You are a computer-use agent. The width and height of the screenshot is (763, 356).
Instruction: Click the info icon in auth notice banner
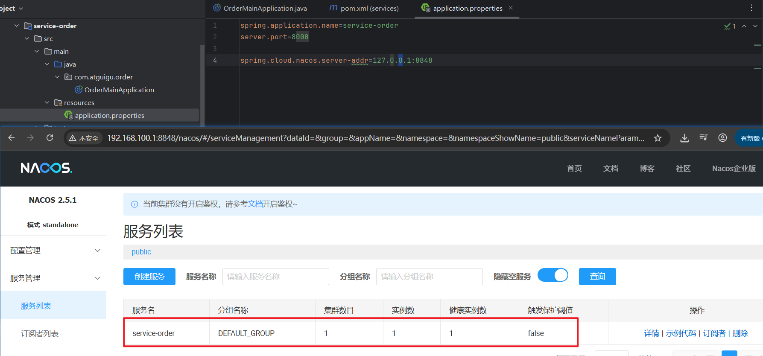(x=134, y=204)
